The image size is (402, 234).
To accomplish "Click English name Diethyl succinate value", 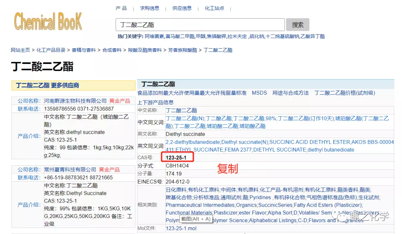I will [185, 134].
